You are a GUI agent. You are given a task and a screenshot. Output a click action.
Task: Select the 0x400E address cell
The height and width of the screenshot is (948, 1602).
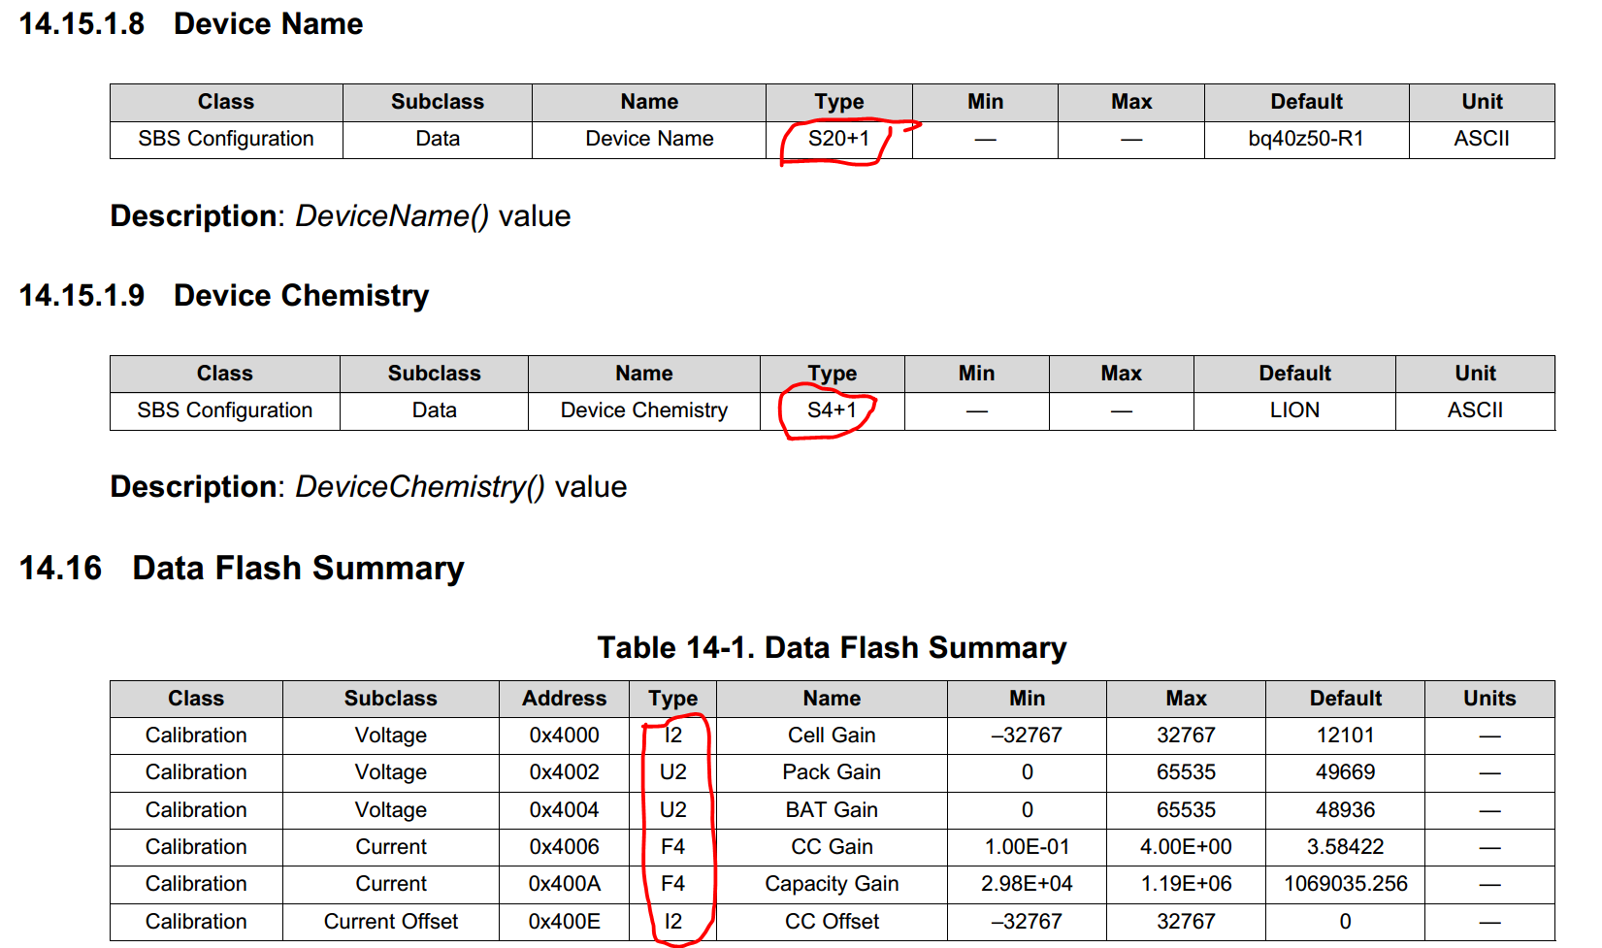point(564,922)
